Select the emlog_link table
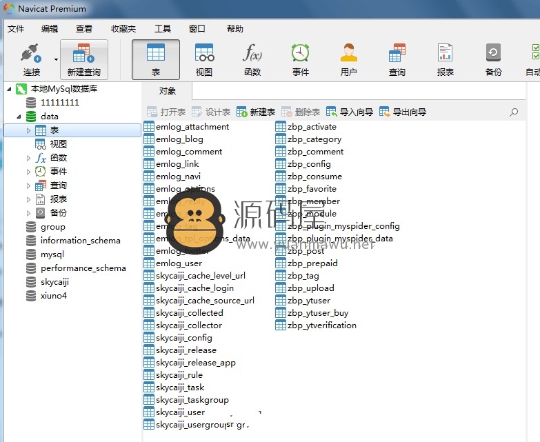This screenshot has height=442, width=540. (x=172, y=164)
